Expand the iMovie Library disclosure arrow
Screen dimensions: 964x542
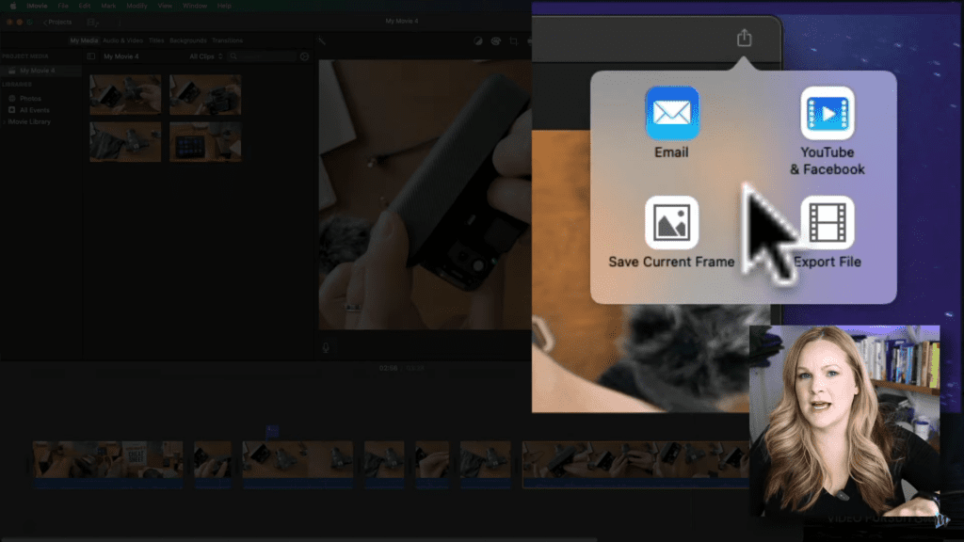click(x=5, y=121)
